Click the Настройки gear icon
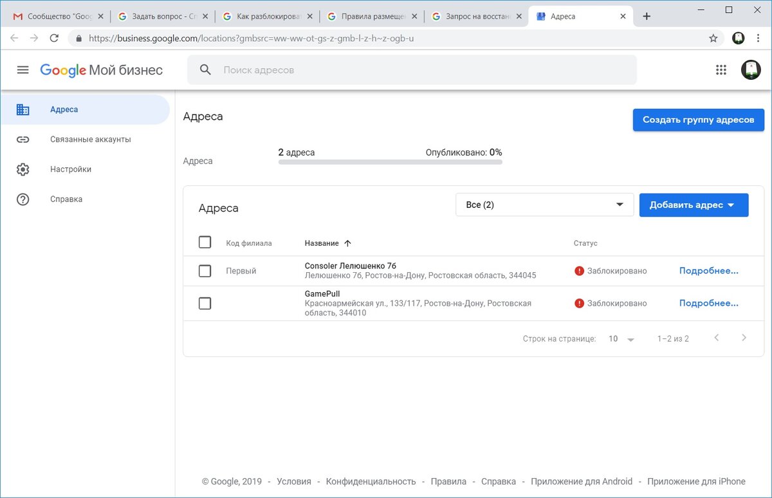 coord(23,169)
